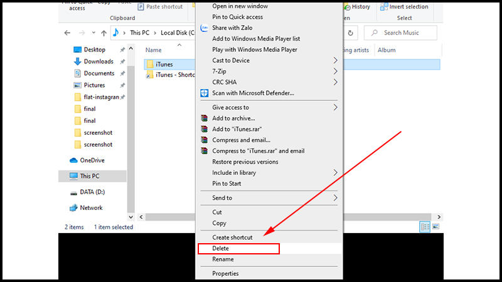
Task: Click Pin to Start menu entry
Action: point(227,184)
